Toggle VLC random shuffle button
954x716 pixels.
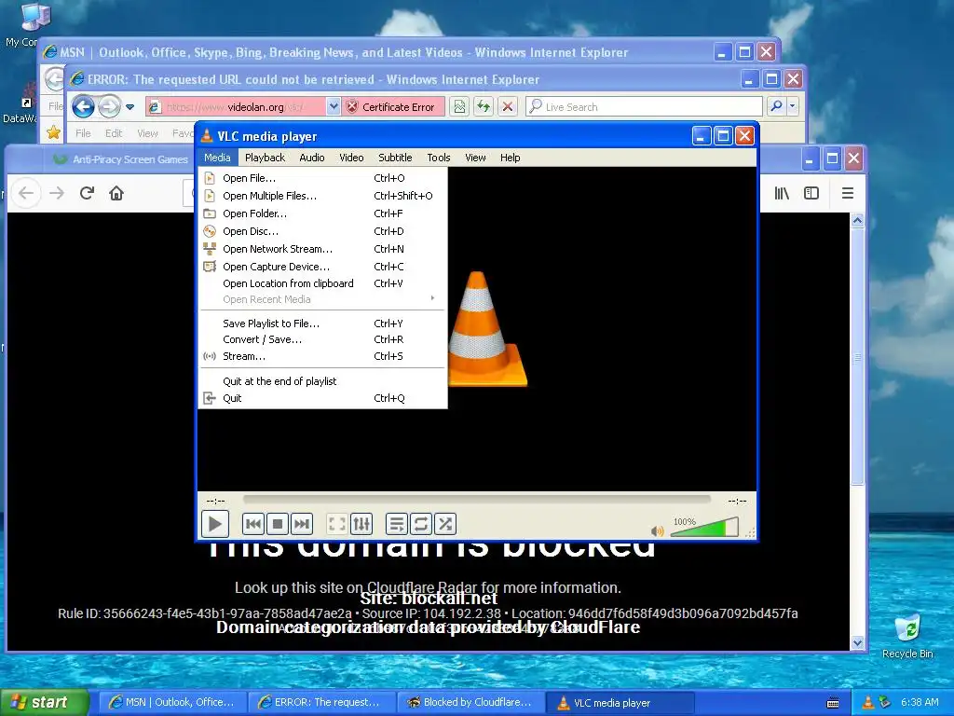[x=445, y=524]
